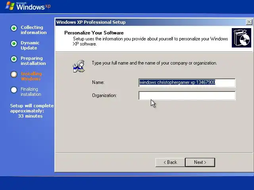Click the 'Preparing installation' step text
Screen dimensions: 254x190
(33, 61)
